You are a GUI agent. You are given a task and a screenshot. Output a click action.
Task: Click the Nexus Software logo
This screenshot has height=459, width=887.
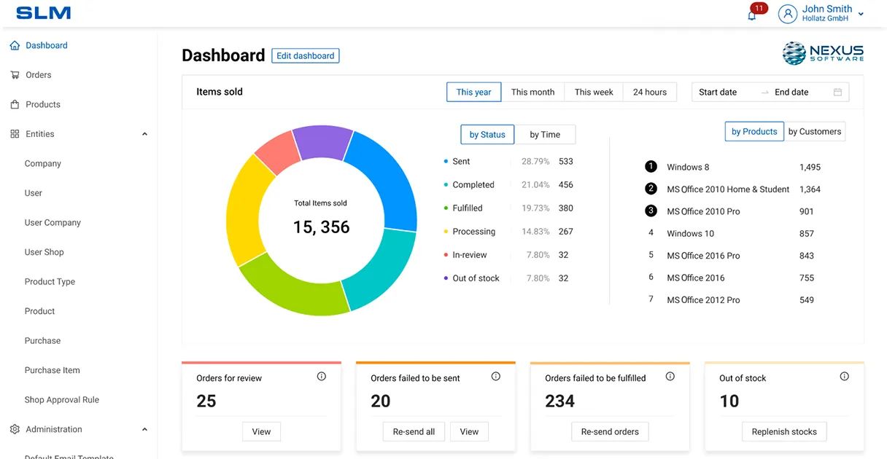coord(823,53)
